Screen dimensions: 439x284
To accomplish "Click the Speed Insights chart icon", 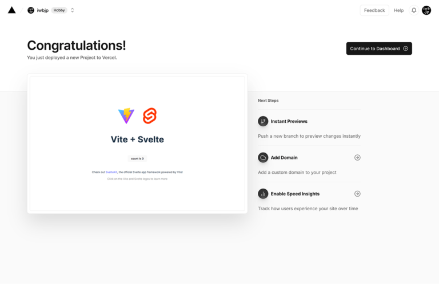I will pyautogui.click(x=263, y=194).
